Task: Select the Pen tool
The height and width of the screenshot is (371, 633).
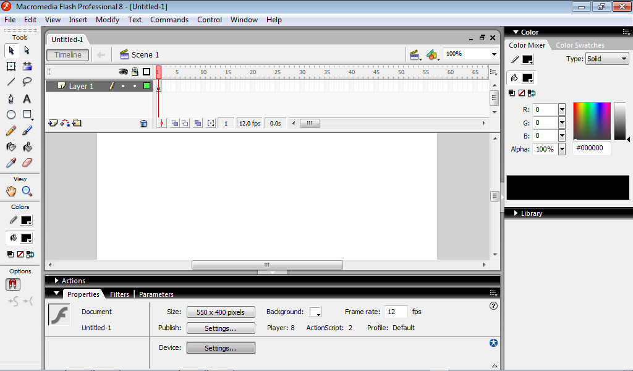Action: tap(11, 98)
